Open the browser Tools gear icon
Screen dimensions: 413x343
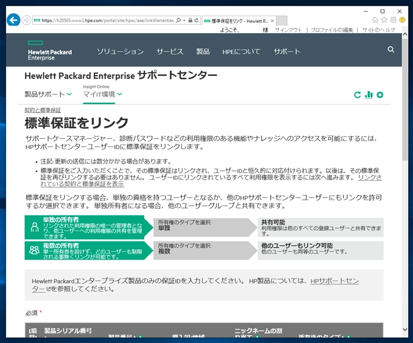click(393, 20)
